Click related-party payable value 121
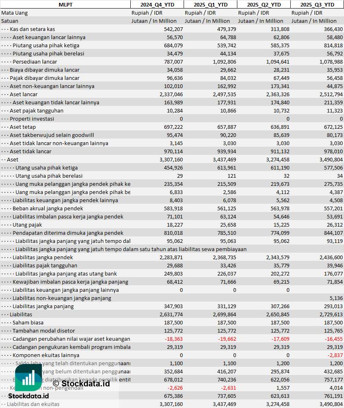 coord(232,176)
